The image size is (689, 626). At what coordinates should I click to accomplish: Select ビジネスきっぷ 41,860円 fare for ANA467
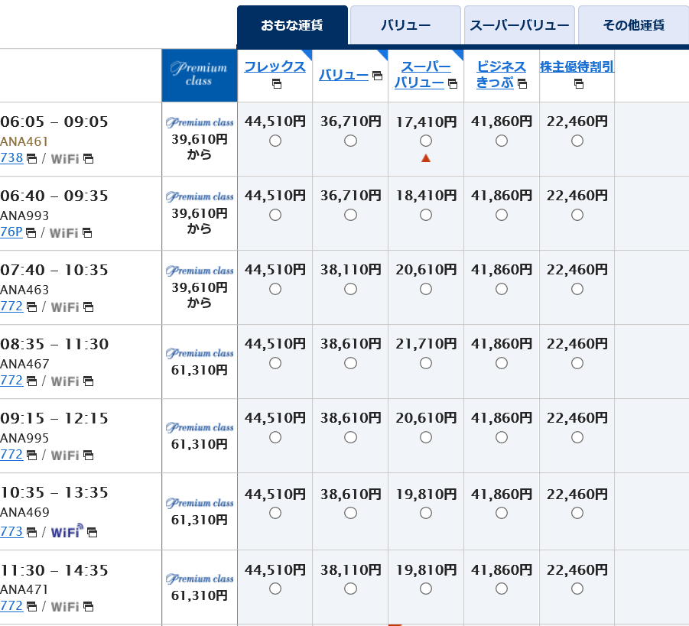(502, 363)
